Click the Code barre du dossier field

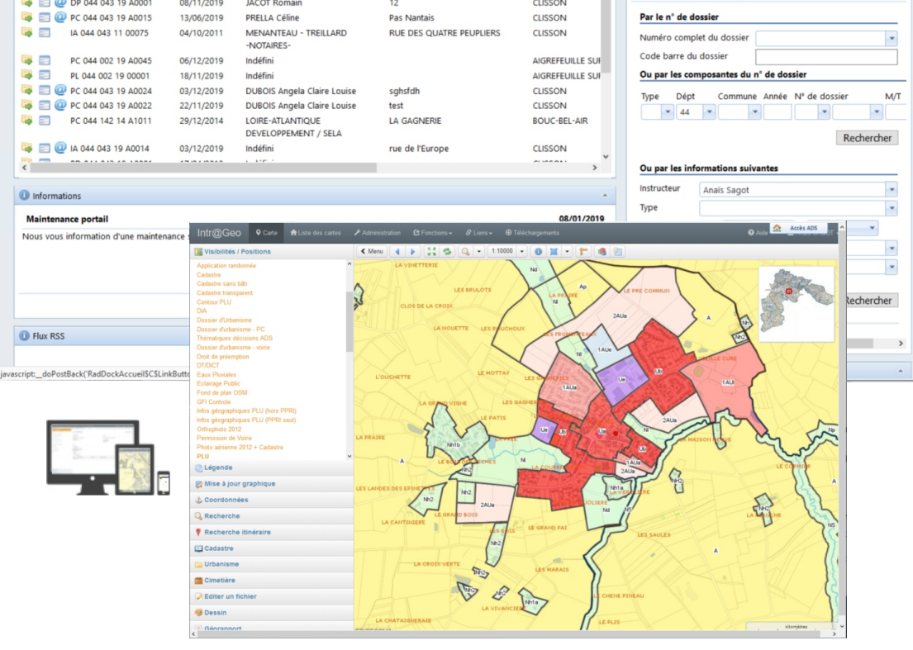pos(826,57)
